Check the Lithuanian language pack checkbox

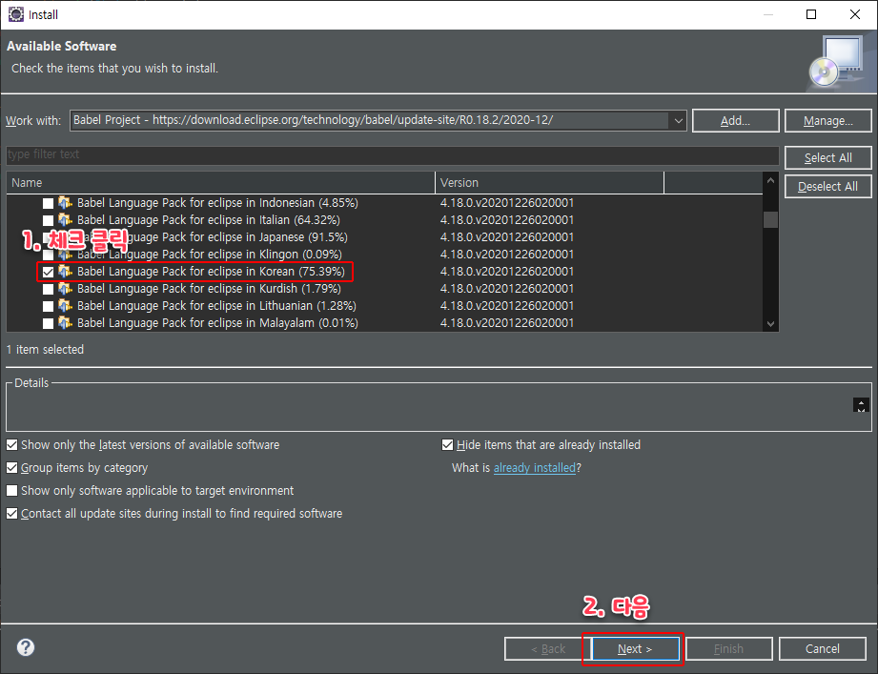pos(49,307)
